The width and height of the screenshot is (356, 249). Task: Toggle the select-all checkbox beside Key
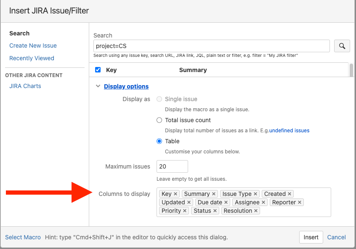click(x=98, y=70)
